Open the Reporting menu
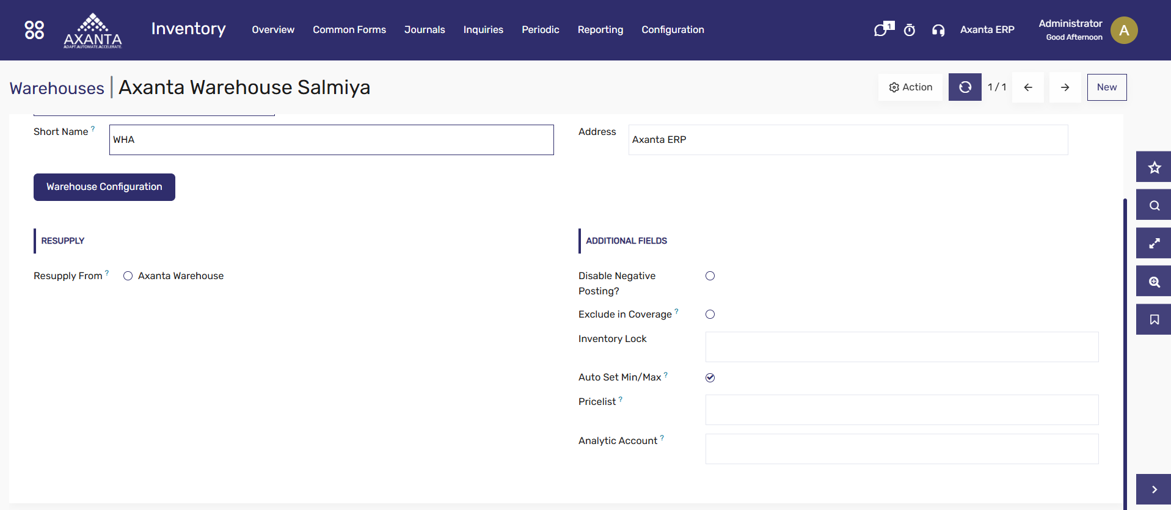1171x510 pixels. pyautogui.click(x=600, y=30)
